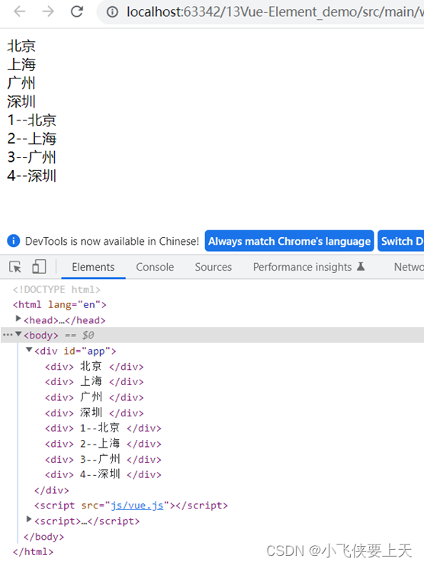
Task: Open the Elements tab
Action: [93, 267]
